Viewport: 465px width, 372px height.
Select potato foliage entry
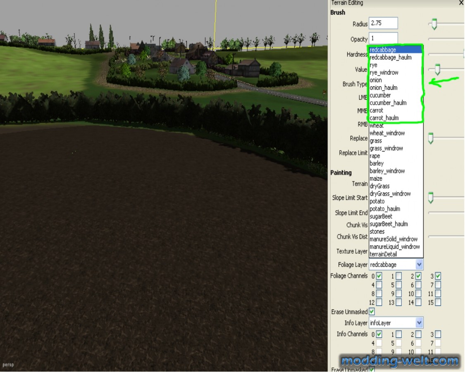point(396,201)
